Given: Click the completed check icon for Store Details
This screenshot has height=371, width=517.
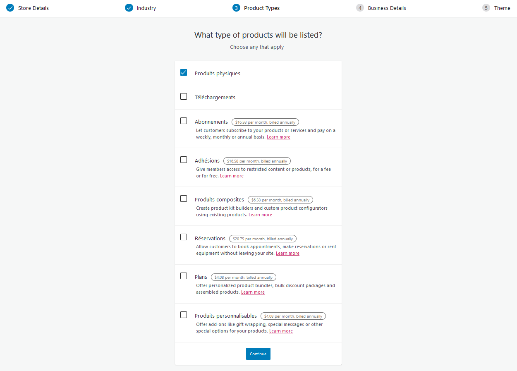Looking at the screenshot, I should tap(9, 7).
